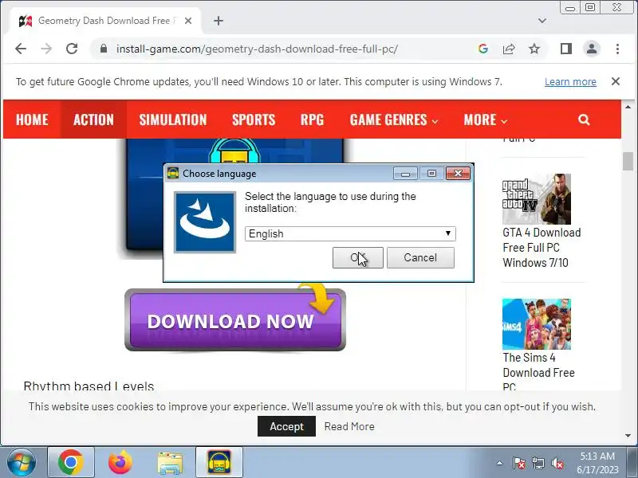Open the ACTION category

coord(93,119)
